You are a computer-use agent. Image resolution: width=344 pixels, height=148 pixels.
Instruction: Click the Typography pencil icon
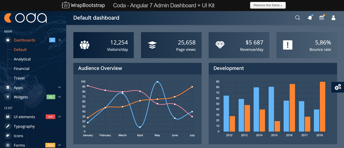tap(8, 126)
